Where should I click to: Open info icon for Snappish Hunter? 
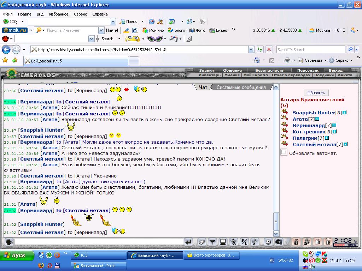(x=344, y=113)
